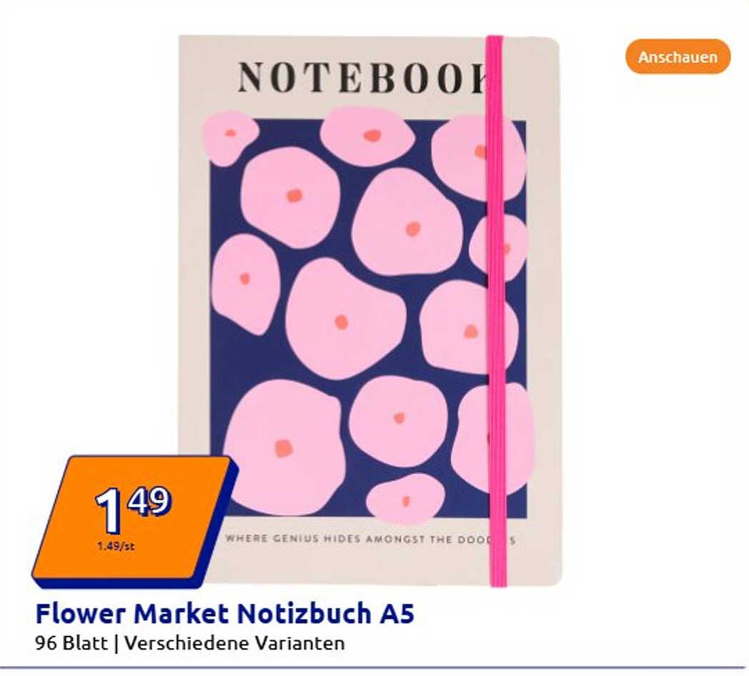Click the notebook product image
This screenshot has width=749, height=676.
[370, 311]
